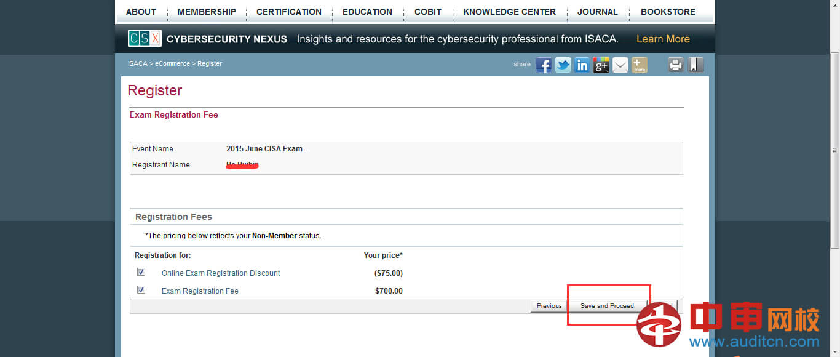Image resolution: width=840 pixels, height=357 pixels.
Task: Uncheck the Online Exam Registration Discount checkbox
Action: coord(141,272)
